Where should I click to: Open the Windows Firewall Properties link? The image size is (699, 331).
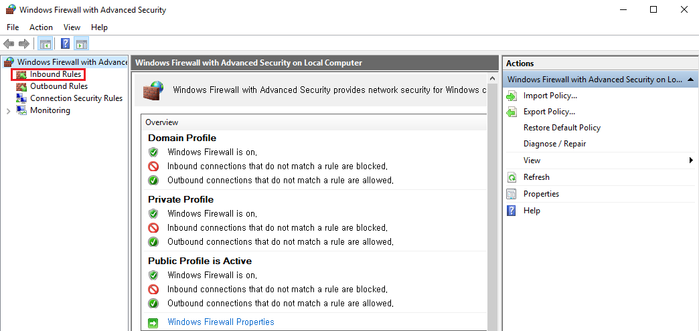(x=220, y=322)
